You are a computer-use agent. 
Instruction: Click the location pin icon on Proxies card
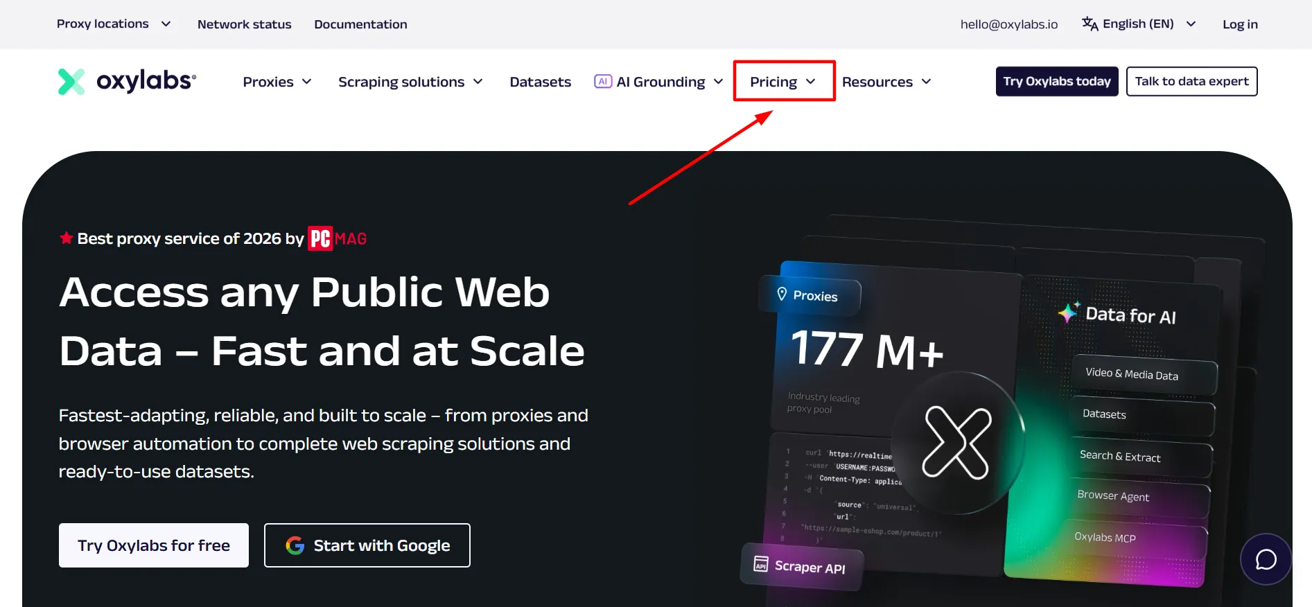point(782,294)
